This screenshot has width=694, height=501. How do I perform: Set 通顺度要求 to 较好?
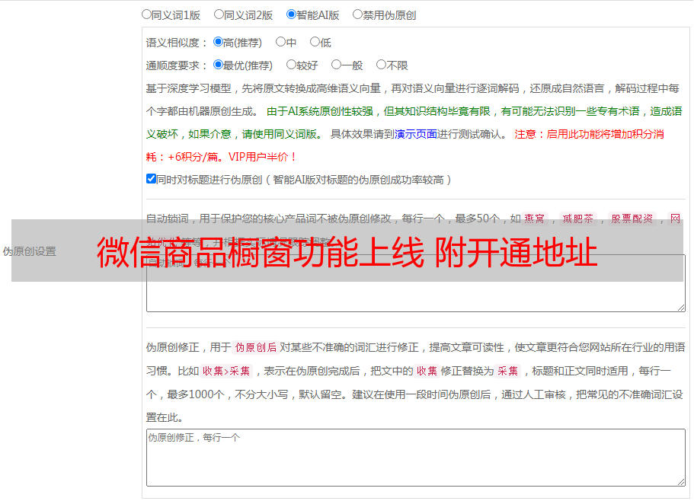coord(291,65)
